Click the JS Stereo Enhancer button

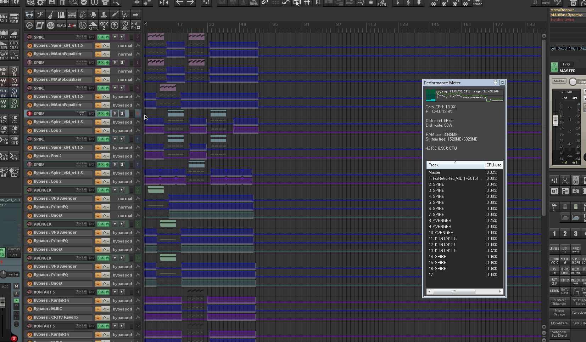559,302
